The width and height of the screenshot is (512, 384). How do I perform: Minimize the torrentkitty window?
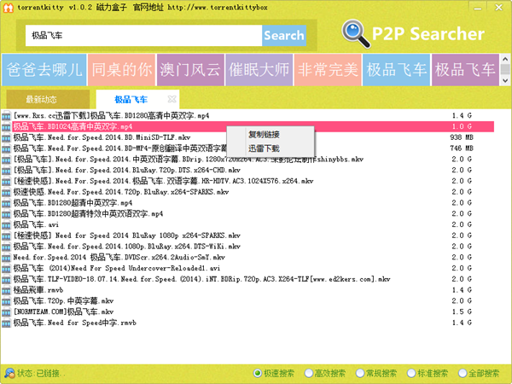pos(477,8)
